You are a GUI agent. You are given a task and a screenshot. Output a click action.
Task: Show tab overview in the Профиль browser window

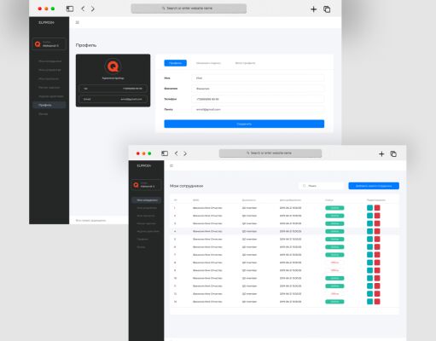tap(327, 9)
